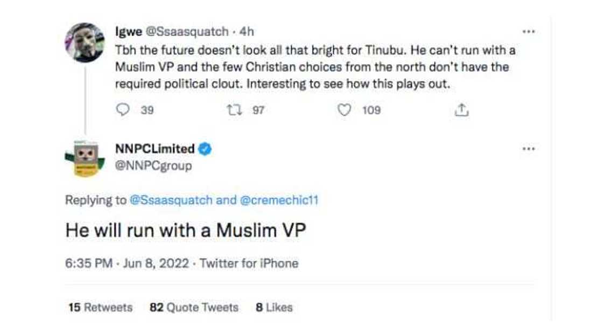Open the 82 Quote Tweets list
This screenshot has width=603, height=333.
point(194,307)
